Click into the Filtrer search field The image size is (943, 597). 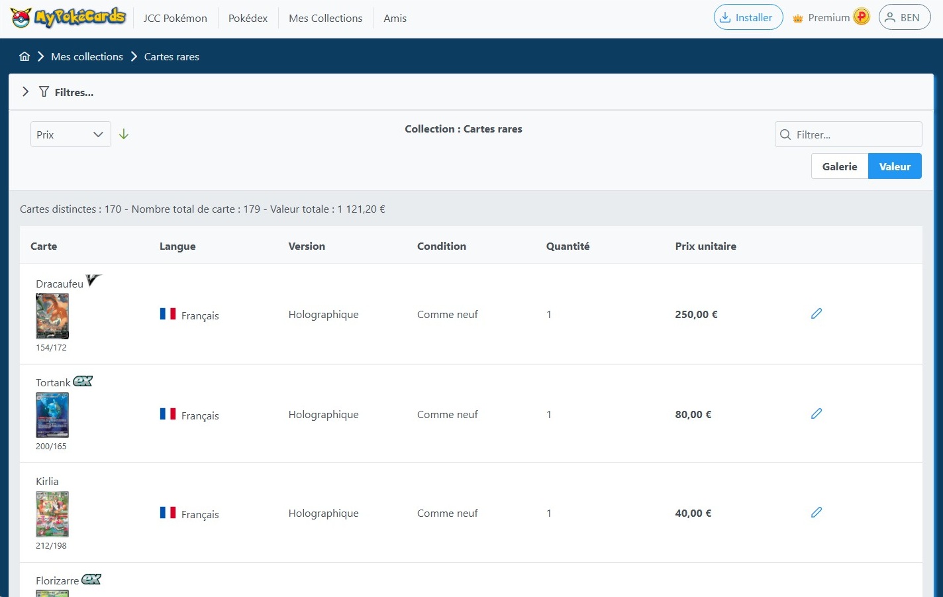pos(854,135)
